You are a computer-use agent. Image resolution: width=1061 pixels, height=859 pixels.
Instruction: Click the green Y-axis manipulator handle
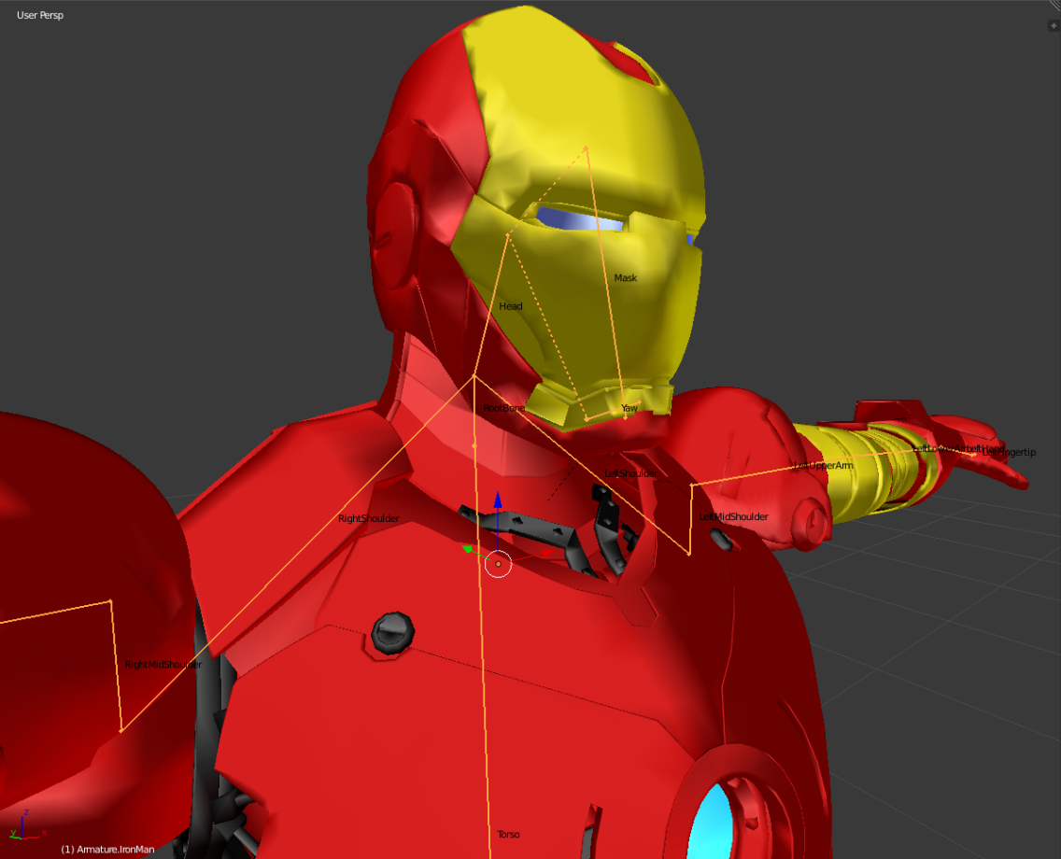[x=467, y=549]
